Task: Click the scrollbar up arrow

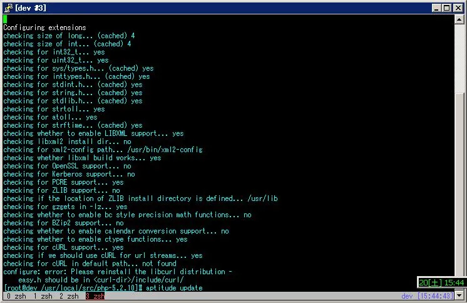Action: point(460,19)
